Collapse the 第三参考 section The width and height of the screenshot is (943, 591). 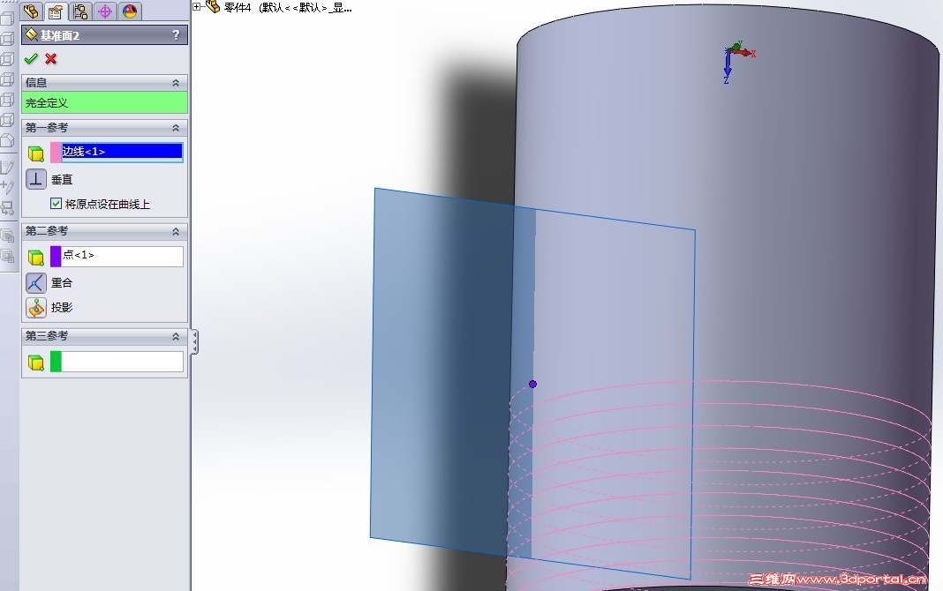tap(176, 336)
